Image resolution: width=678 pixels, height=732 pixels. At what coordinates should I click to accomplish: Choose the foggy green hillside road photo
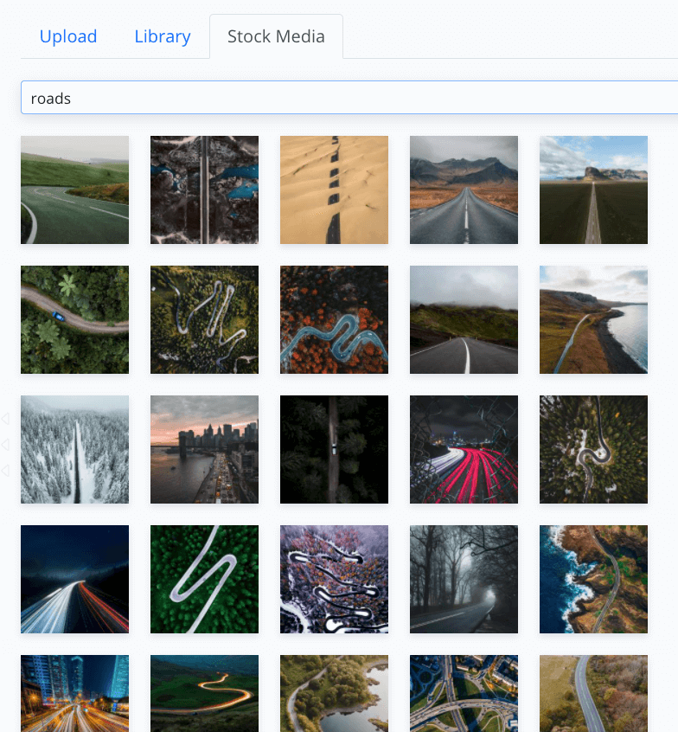(464, 320)
